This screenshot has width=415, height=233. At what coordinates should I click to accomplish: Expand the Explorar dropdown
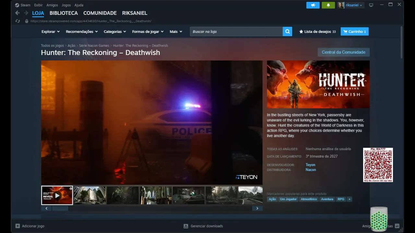pyautogui.click(x=51, y=31)
